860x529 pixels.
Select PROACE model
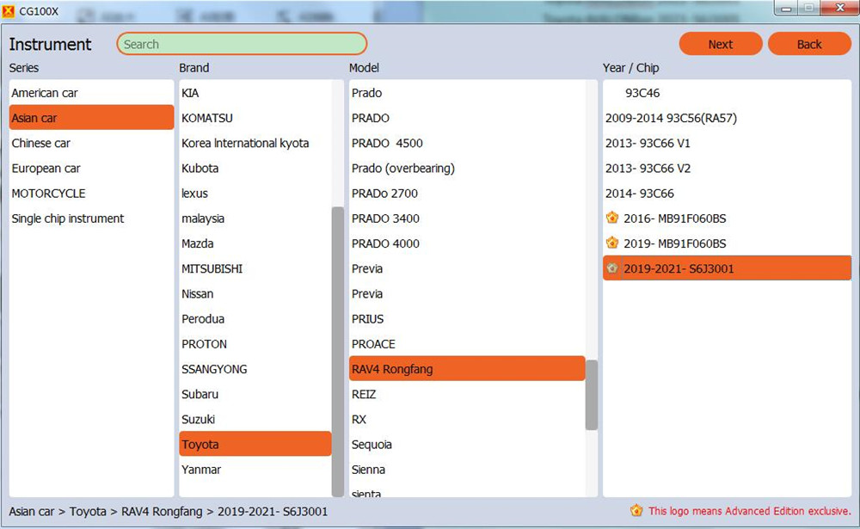[x=467, y=344]
